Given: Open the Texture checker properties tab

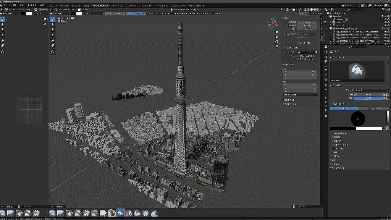Looking at the screenshot, I should tap(326, 116).
